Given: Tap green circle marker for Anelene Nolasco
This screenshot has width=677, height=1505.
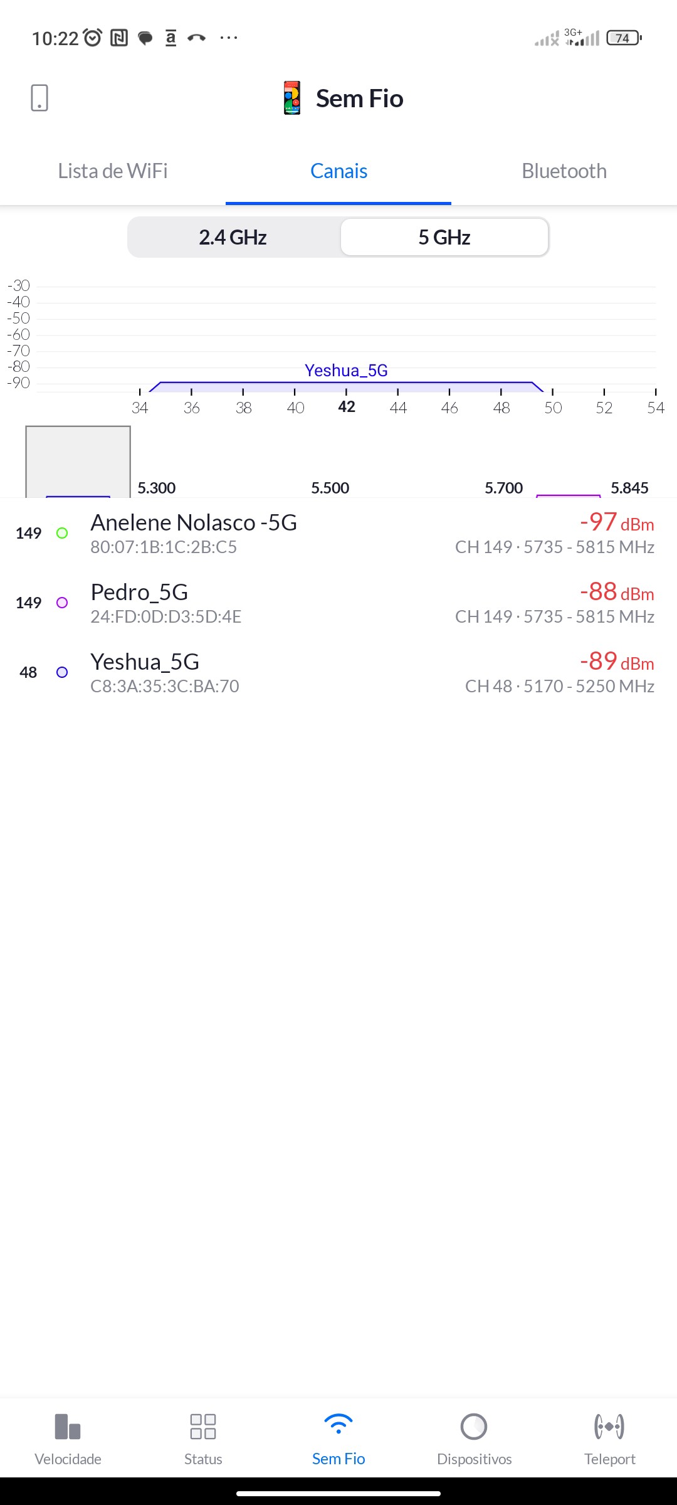Looking at the screenshot, I should [62, 533].
